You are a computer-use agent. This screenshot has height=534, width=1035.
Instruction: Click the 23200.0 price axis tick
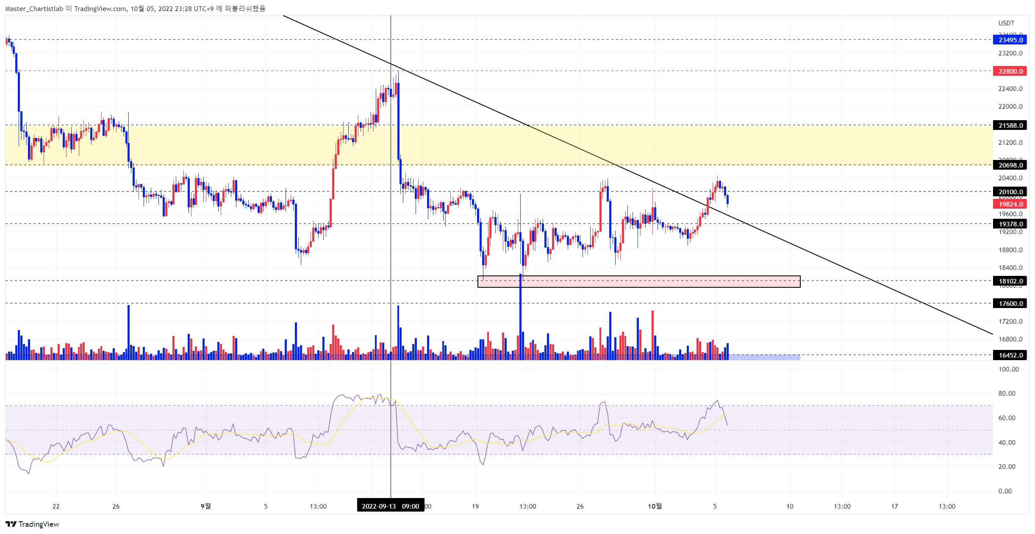pos(1010,53)
